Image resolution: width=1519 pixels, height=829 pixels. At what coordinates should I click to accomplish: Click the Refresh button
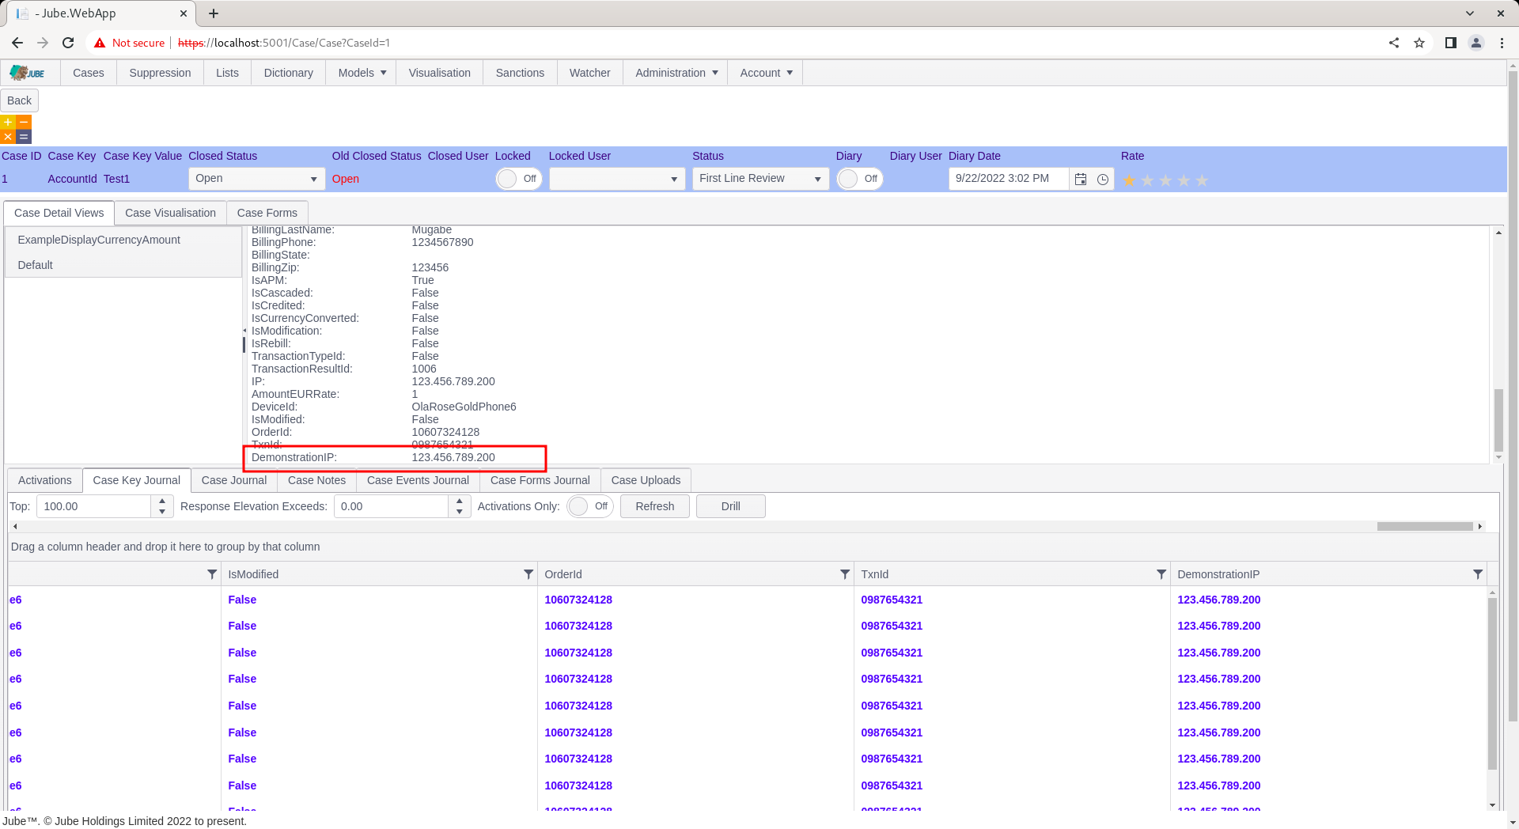(655, 506)
